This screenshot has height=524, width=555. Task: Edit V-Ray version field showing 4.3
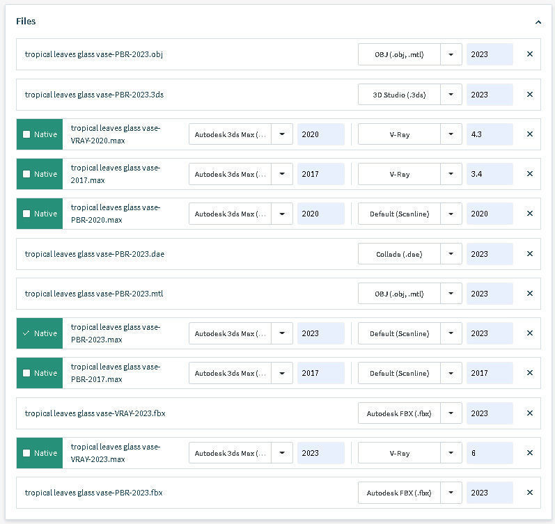pos(489,134)
